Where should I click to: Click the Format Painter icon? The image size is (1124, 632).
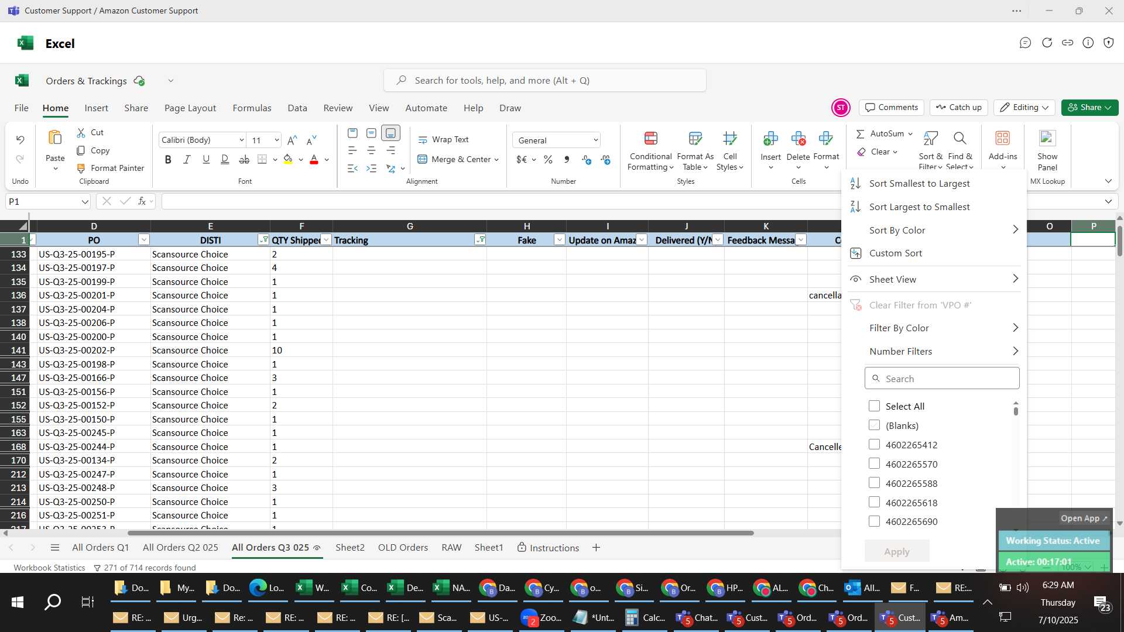[x=81, y=169]
